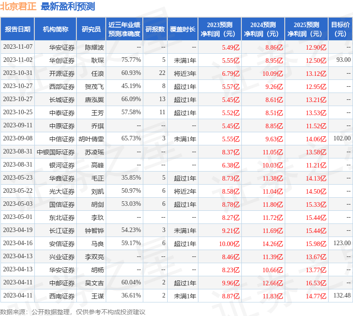
Task: Click target price 102.00
Action: point(342,138)
